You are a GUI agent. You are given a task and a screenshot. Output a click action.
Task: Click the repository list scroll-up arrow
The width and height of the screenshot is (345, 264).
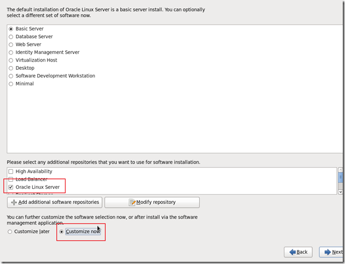[341, 171]
